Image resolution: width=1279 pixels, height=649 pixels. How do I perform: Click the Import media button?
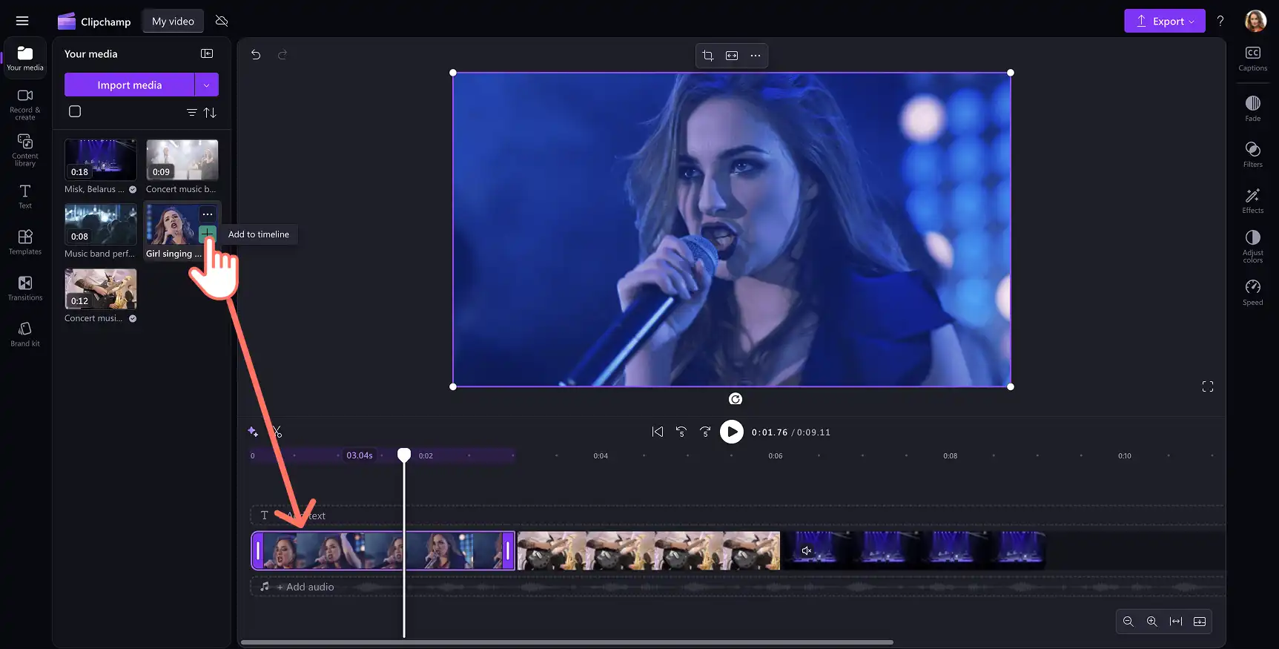(129, 85)
